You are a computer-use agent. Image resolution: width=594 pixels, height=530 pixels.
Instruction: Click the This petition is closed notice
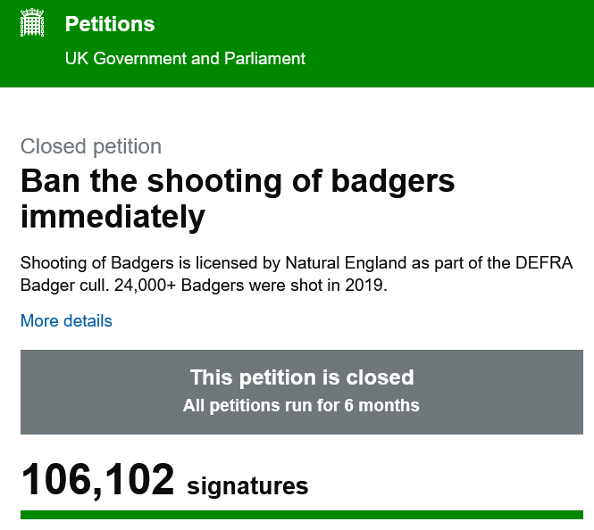pos(302,377)
